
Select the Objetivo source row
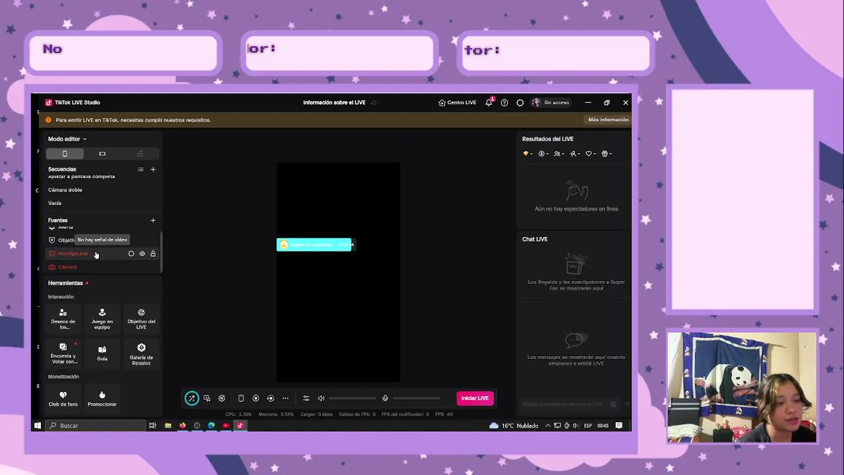tap(103, 240)
